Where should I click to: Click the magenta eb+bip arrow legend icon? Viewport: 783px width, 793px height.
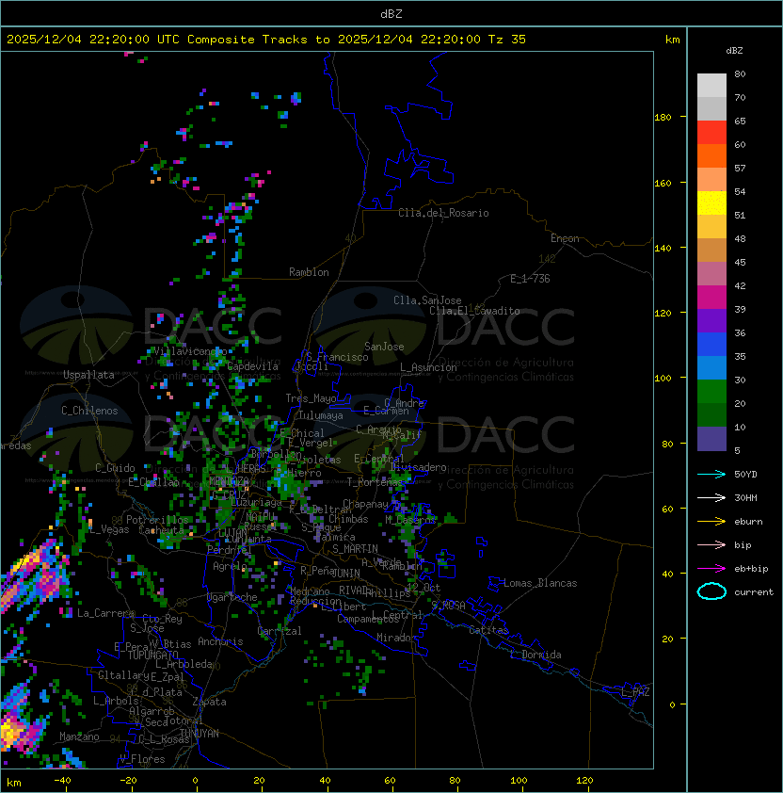[x=711, y=569]
